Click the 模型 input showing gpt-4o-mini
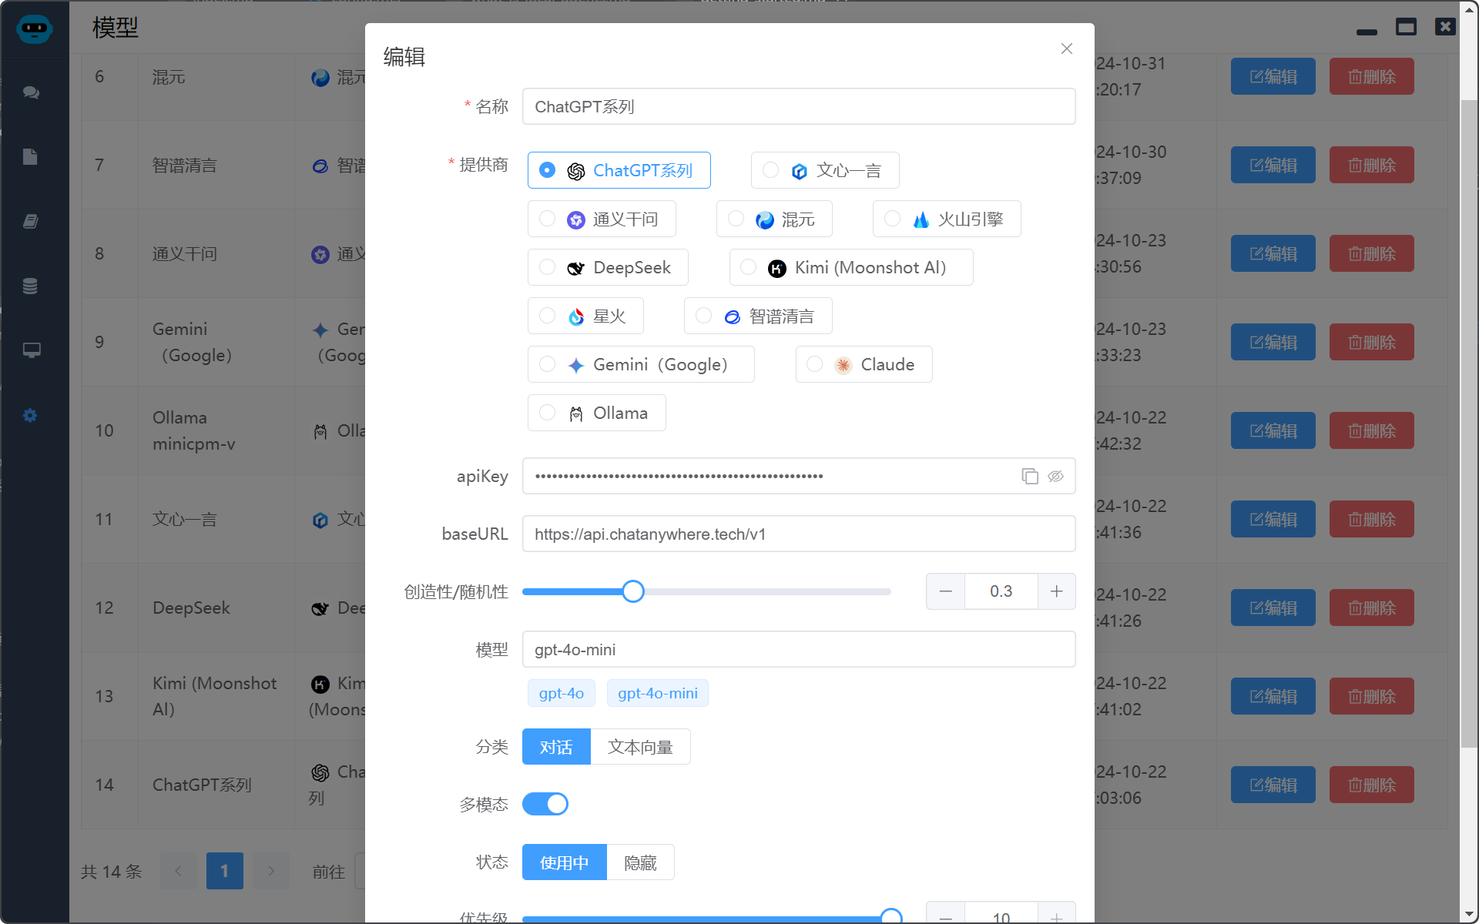Screen dimensions: 1479x924 tap(798, 649)
